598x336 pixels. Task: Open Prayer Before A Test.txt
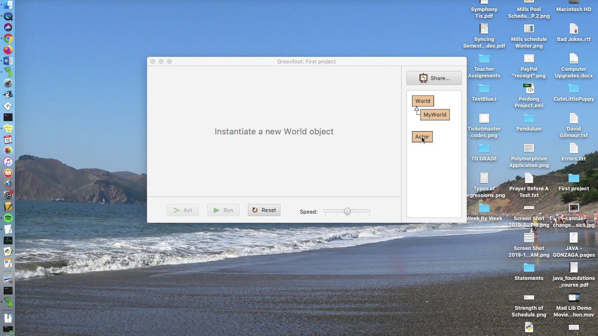click(x=529, y=185)
